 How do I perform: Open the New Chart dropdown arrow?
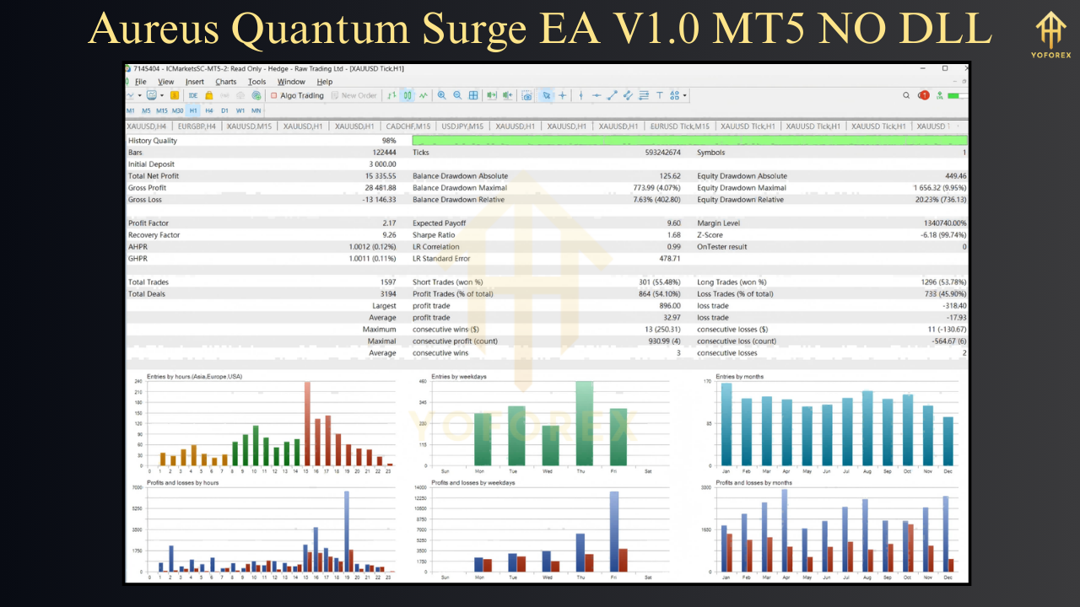pos(139,95)
